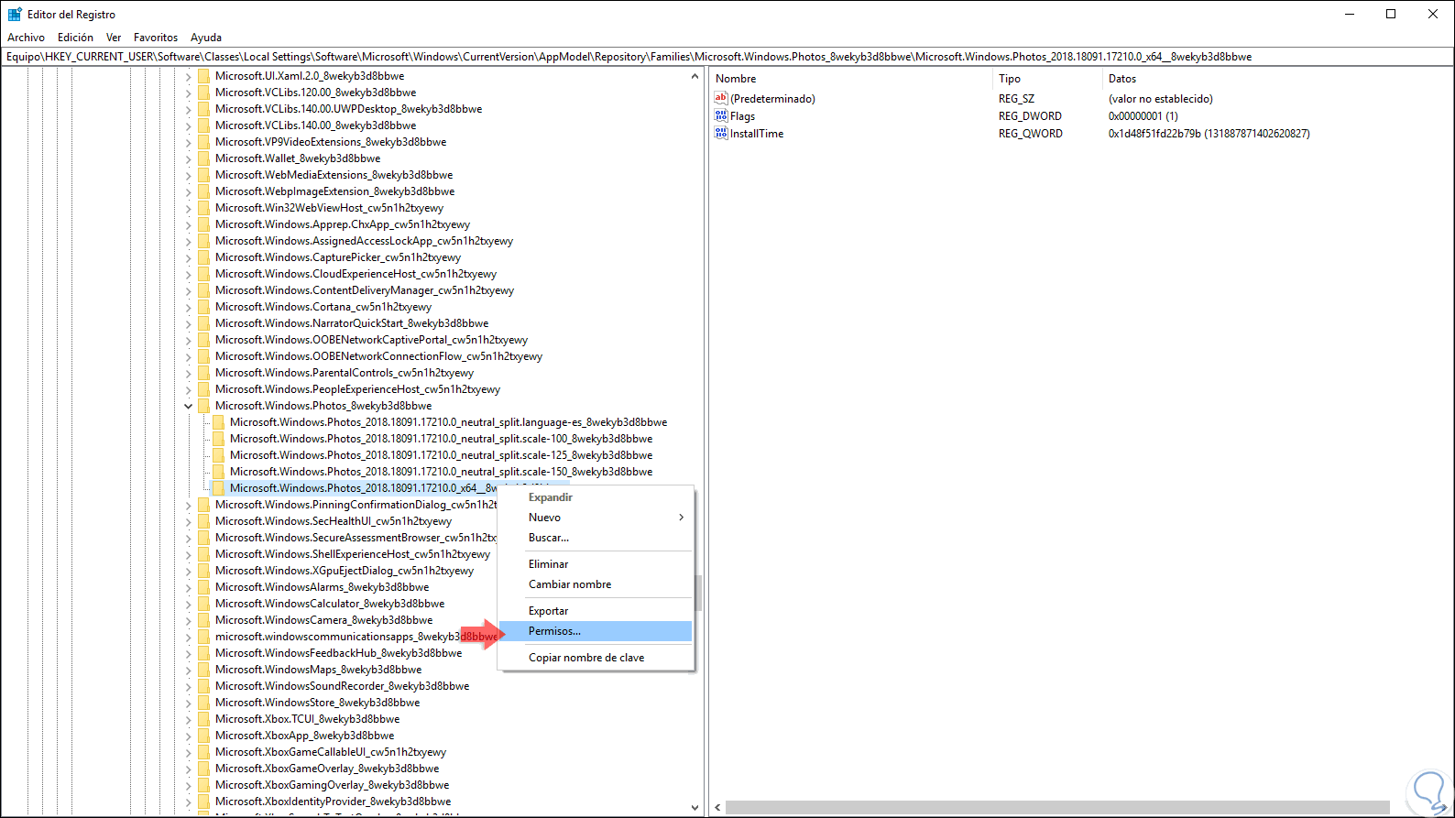Open the Ayuda menu

point(206,38)
